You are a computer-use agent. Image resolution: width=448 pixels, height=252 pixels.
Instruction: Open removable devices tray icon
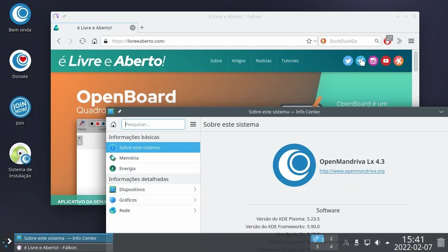click(357, 242)
